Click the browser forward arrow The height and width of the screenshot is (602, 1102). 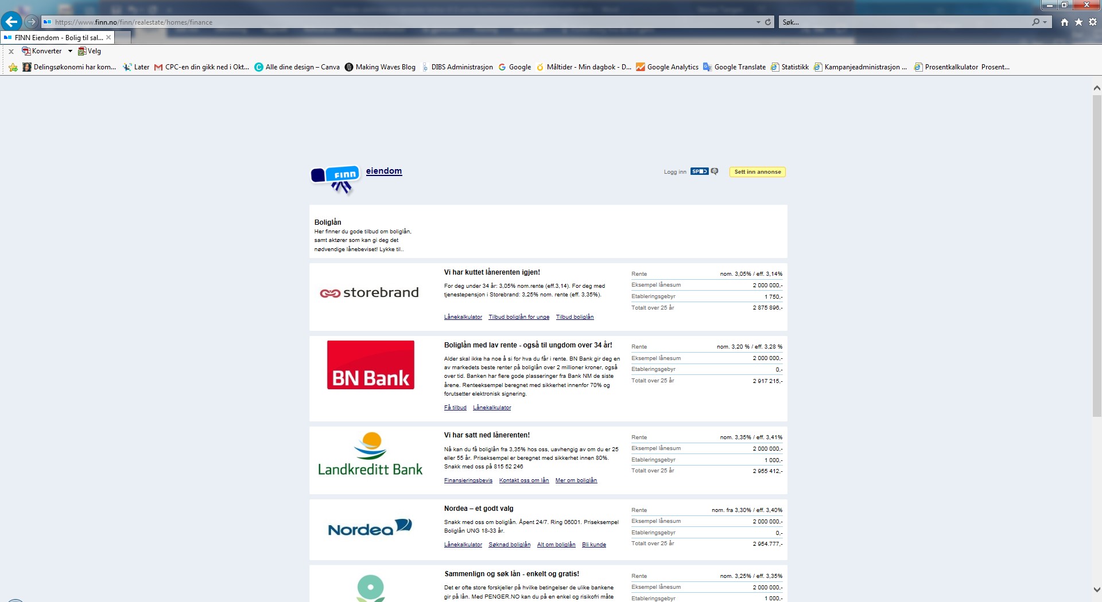(x=31, y=22)
